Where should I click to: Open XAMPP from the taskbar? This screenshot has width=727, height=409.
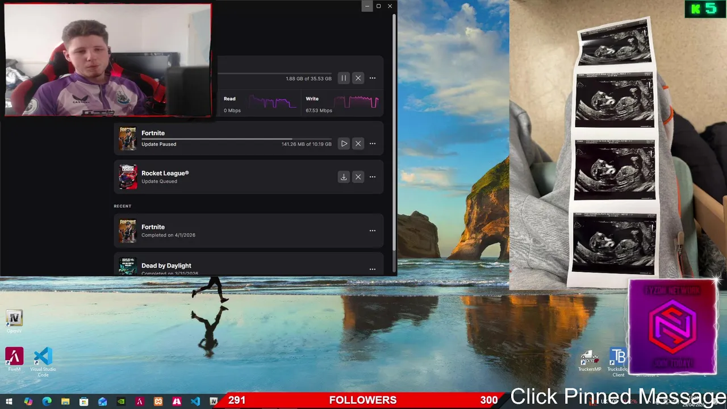[158, 402]
